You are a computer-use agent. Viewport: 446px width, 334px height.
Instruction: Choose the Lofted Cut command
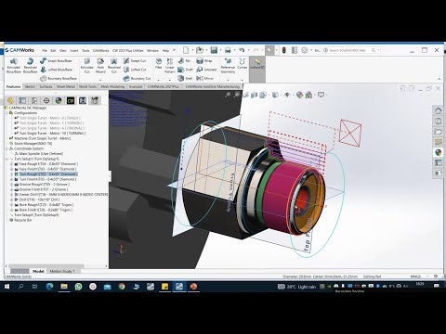click(x=135, y=70)
